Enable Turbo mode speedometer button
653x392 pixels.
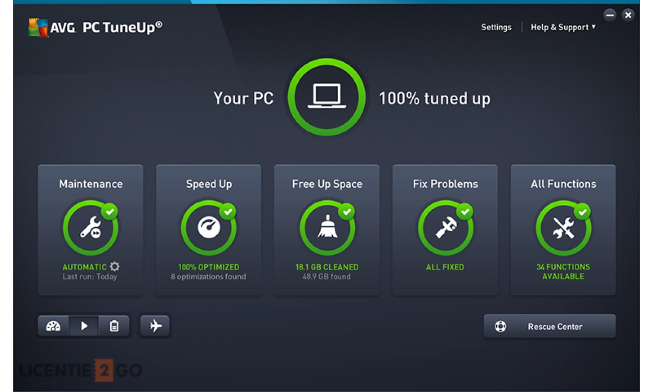click(53, 326)
